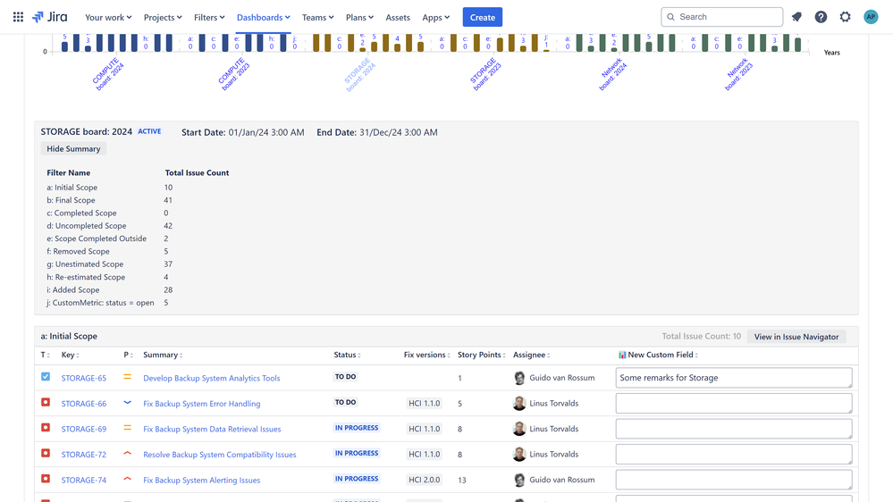The image size is (893, 502).
Task: Click high priority icon of STORAGE-72
Action: [x=128, y=454]
